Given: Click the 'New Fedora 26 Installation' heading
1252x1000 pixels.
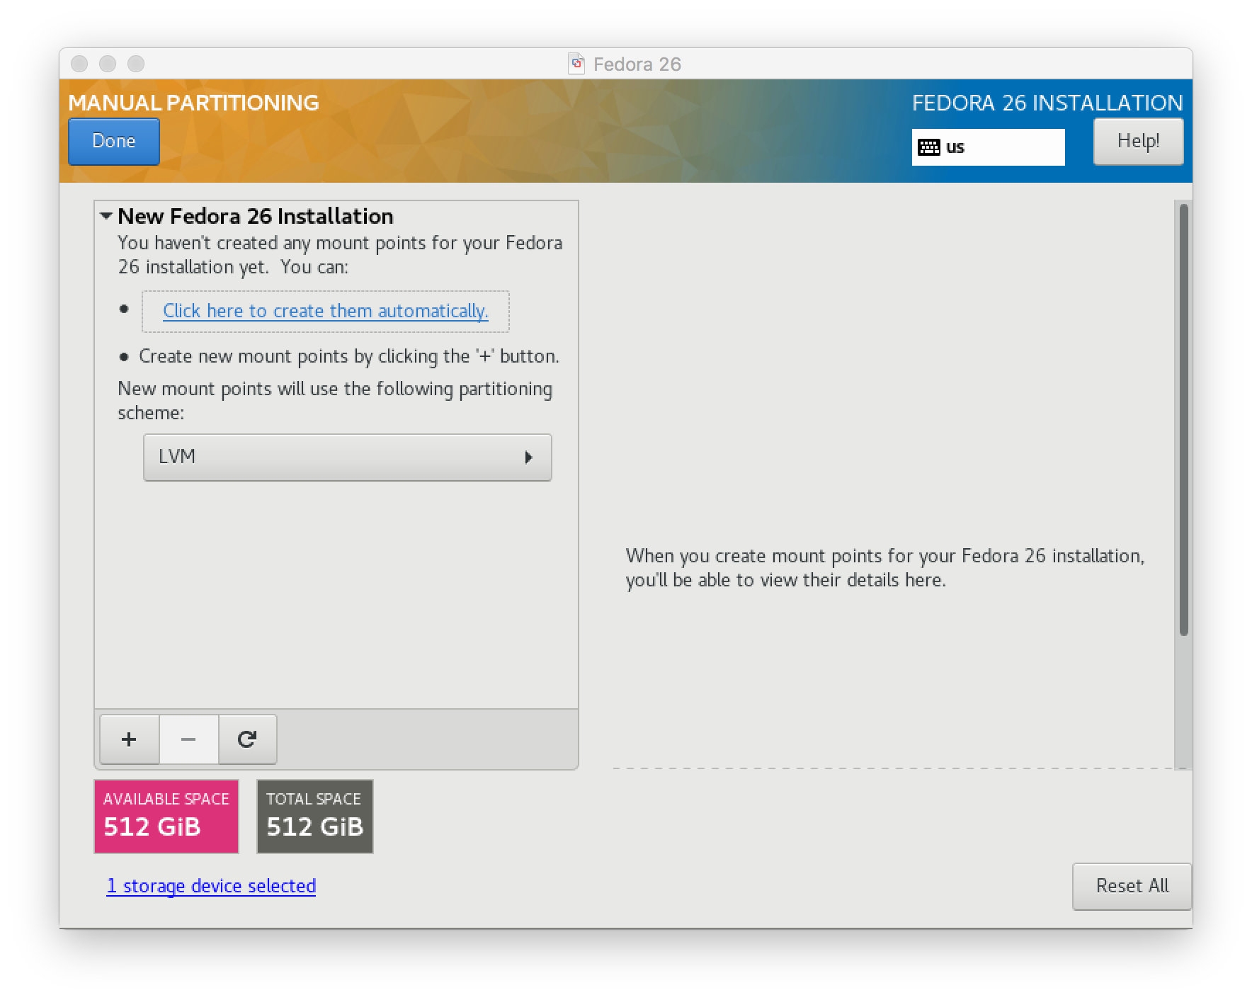Looking at the screenshot, I should 256,216.
